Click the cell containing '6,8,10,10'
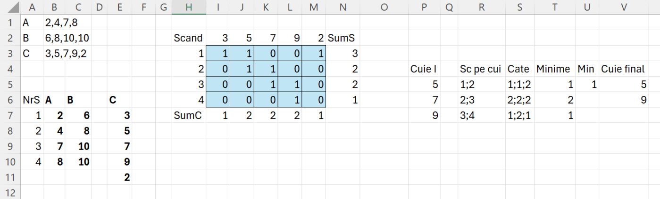 click(65, 39)
